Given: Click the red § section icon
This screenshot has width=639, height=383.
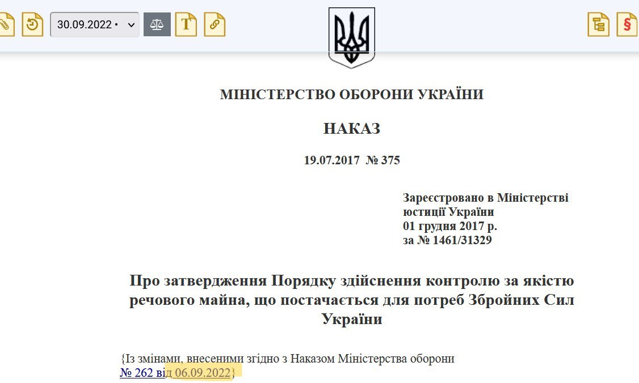Looking at the screenshot, I should click(x=627, y=25).
